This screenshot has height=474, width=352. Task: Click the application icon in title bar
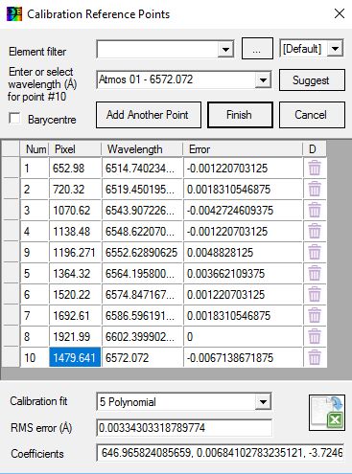pyautogui.click(x=14, y=14)
